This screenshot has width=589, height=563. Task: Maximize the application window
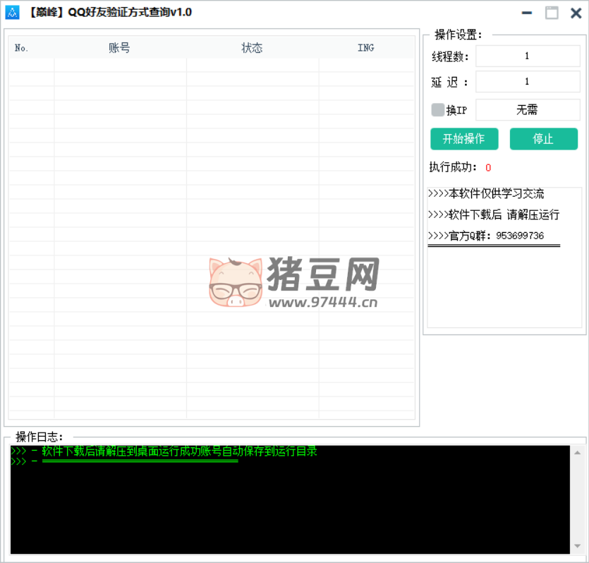[x=552, y=13]
